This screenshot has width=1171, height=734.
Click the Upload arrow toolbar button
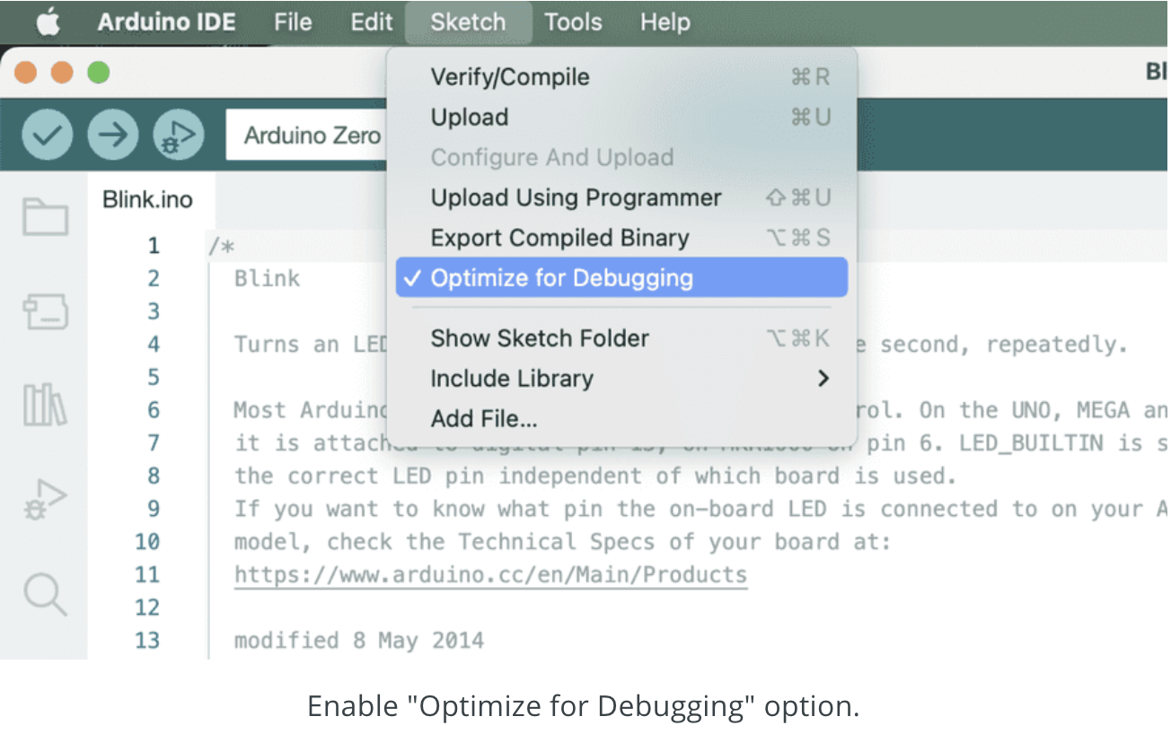(x=113, y=135)
